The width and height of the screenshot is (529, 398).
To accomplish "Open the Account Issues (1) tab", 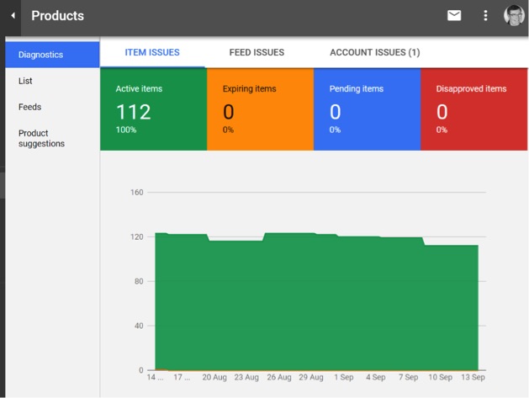I will pos(374,52).
